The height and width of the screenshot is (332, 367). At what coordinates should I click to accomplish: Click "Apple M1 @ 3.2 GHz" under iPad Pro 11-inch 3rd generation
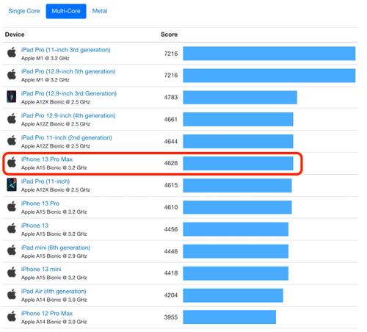pos(46,58)
